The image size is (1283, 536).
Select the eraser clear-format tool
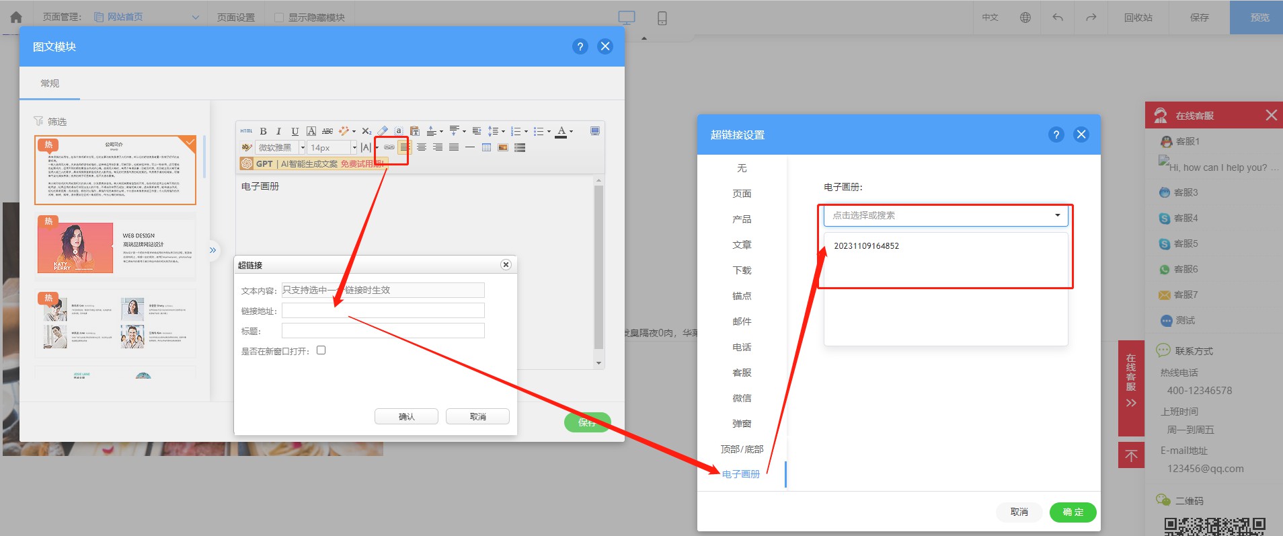tap(383, 131)
